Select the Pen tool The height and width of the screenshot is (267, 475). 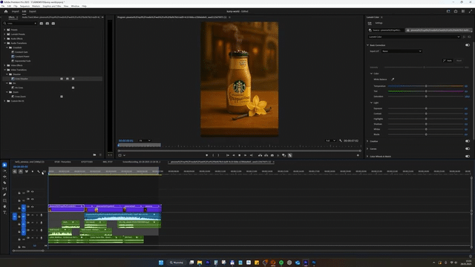pyautogui.click(x=4, y=194)
